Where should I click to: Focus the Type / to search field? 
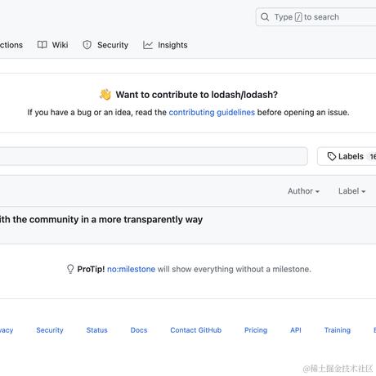coord(316,17)
